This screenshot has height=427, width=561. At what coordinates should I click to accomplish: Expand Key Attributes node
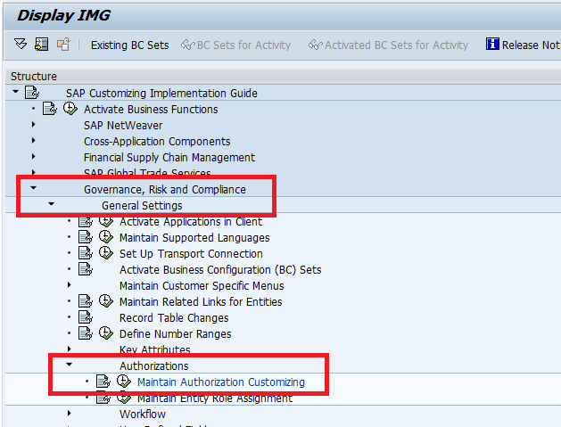coord(70,349)
